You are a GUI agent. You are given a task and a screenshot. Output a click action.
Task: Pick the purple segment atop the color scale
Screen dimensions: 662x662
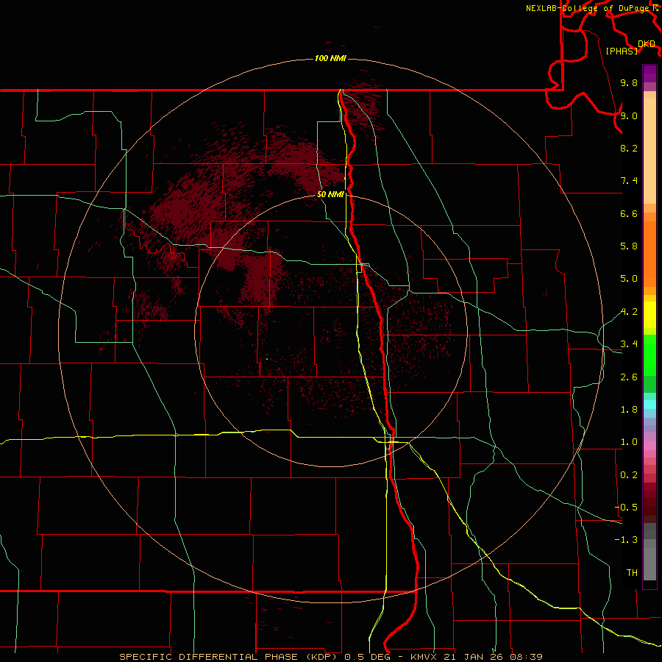point(649,74)
